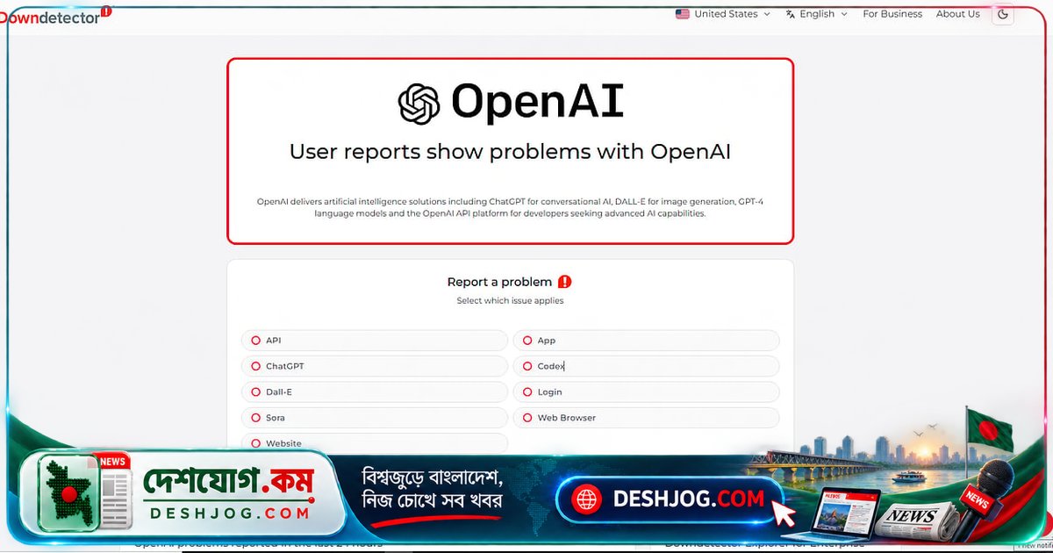Select the Codex issue option
The height and width of the screenshot is (553, 1053).
(x=646, y=366)
